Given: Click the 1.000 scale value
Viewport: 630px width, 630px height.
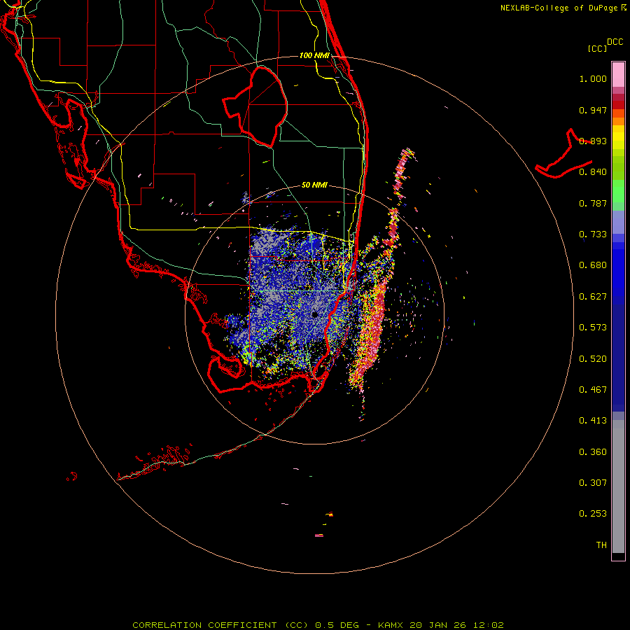Looking at the screenshot, I should pos(593,78).
